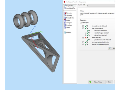Click the Current Part field
This screenshot has height=90, width=120.
tap(101, 5)
